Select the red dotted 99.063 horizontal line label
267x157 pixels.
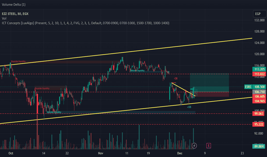tap(259, 114)
